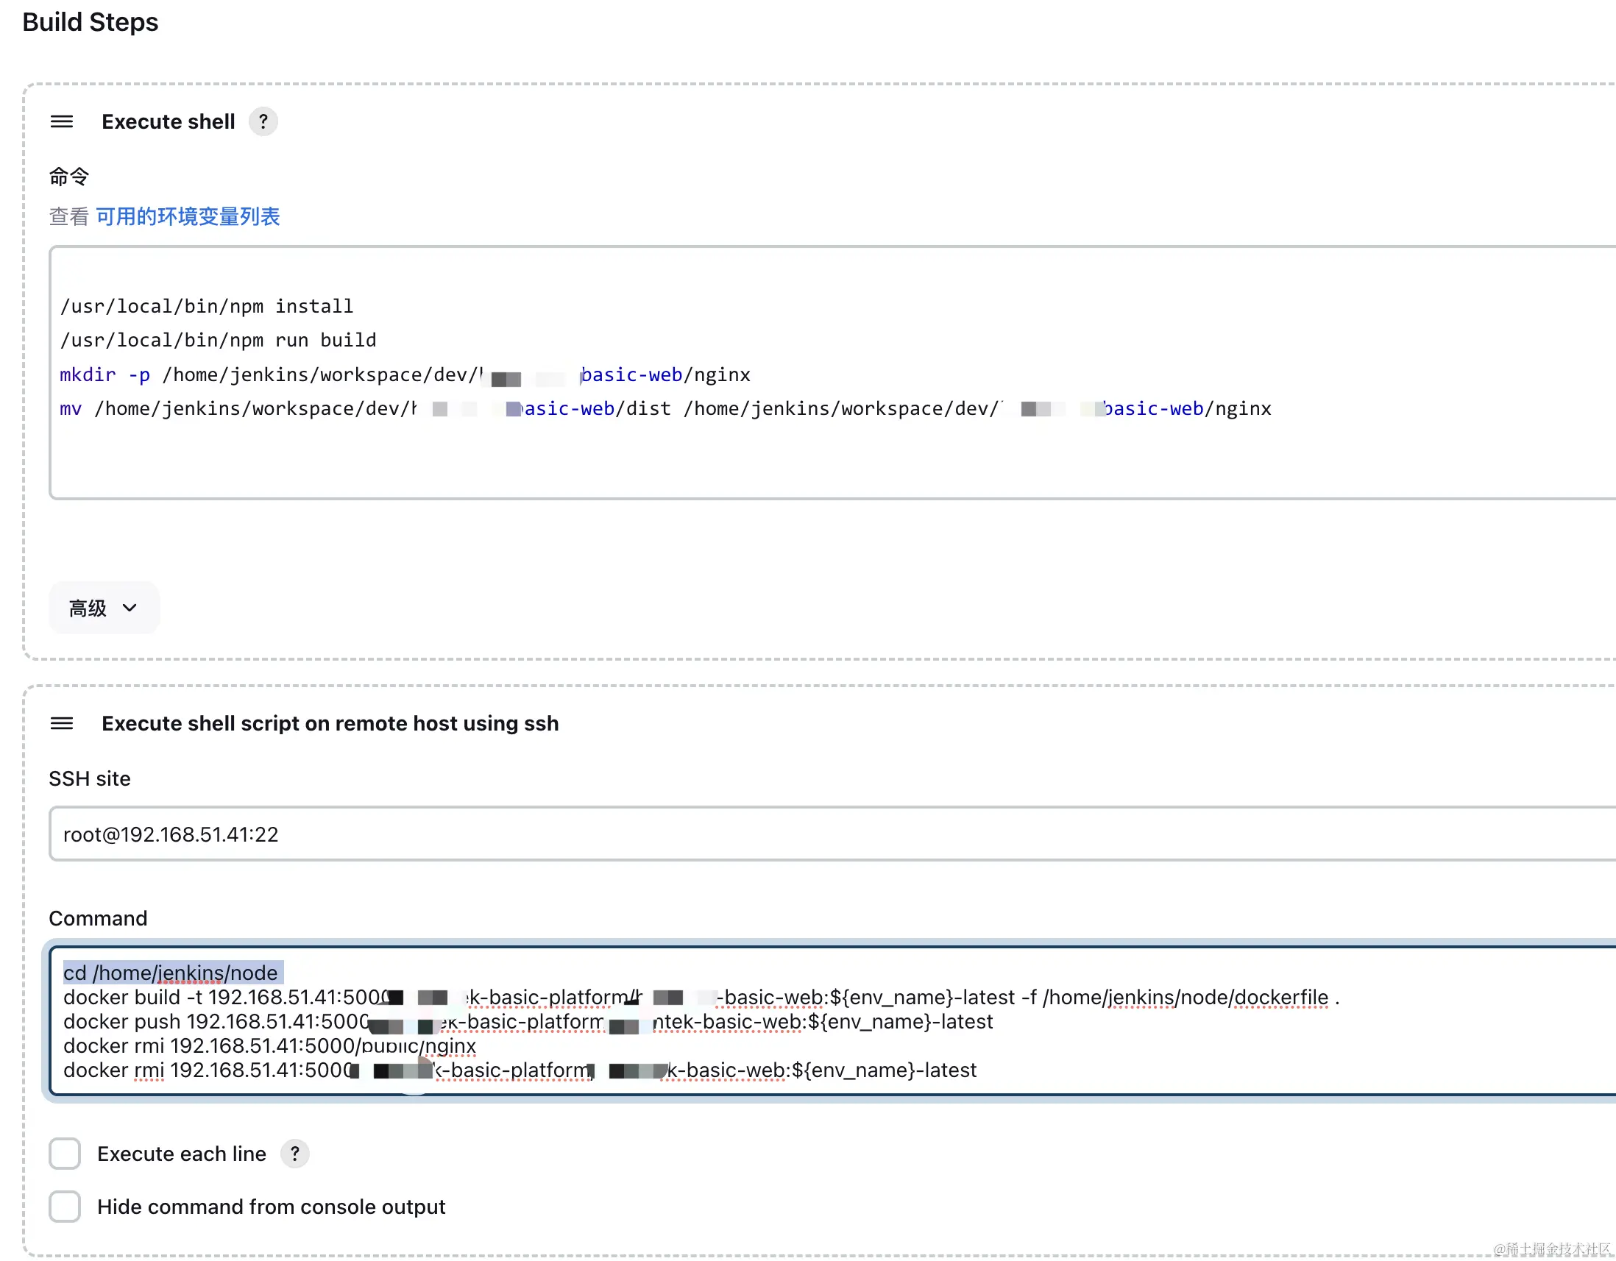This screenshot has width=1616, height=1261.
Task: Grab the remote ssh step drag handle
Action: (61, 723)
